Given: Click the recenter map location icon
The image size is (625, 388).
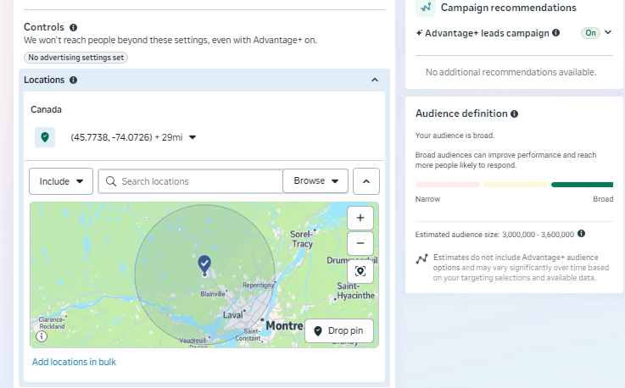Looking at the screenshot, I should [360, 271].
